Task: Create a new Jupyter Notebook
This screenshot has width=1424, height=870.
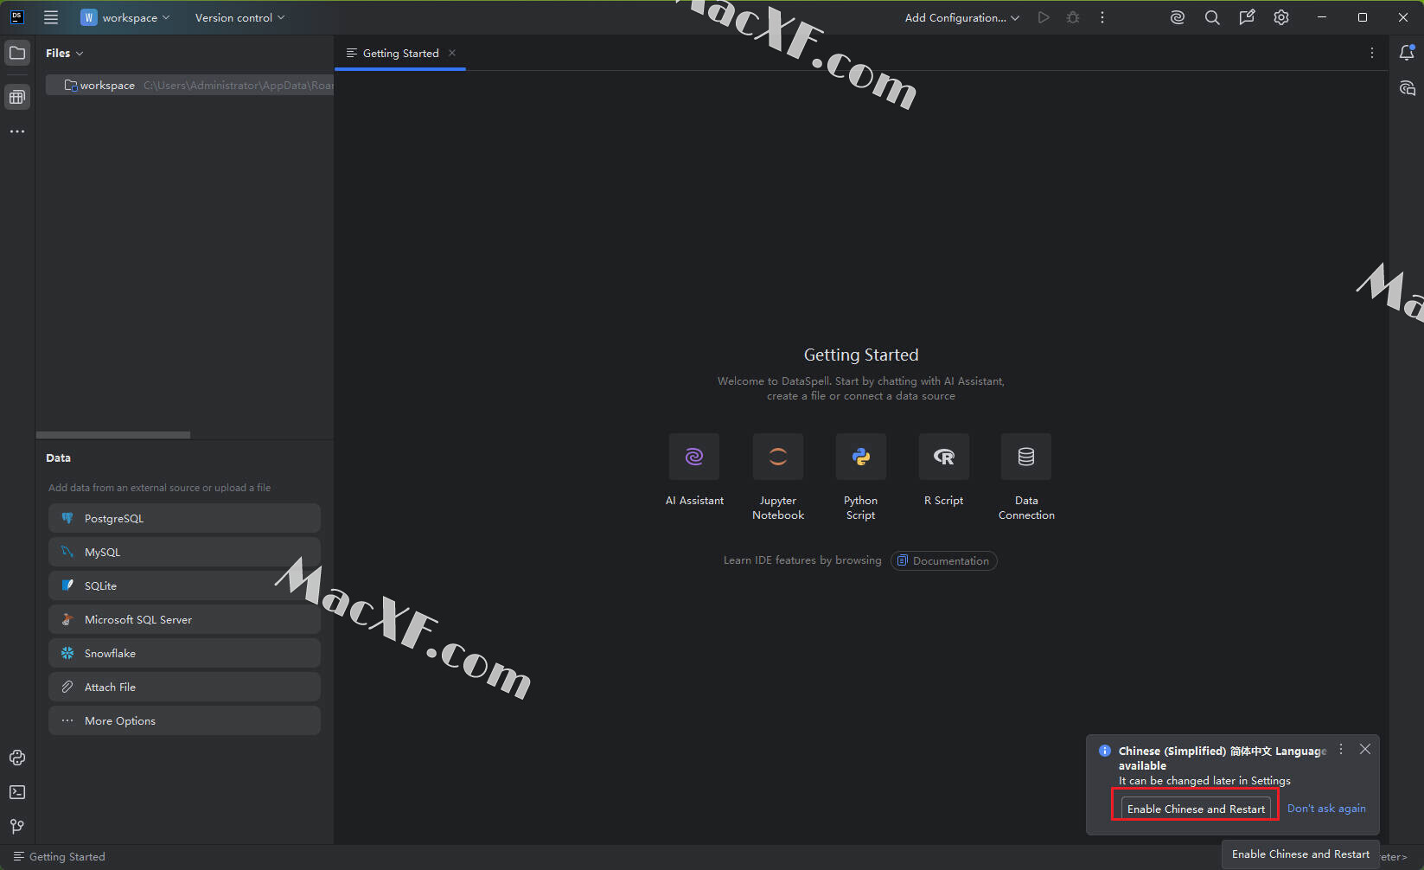Action: pyautogui.click(x=778, y=457)
